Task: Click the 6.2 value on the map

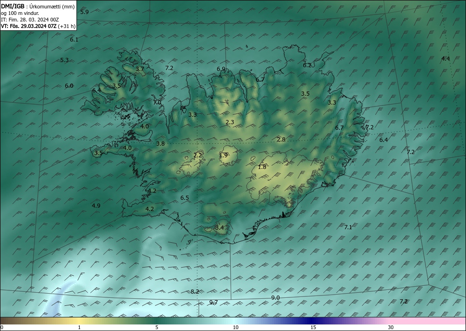Action: point(307,65)
